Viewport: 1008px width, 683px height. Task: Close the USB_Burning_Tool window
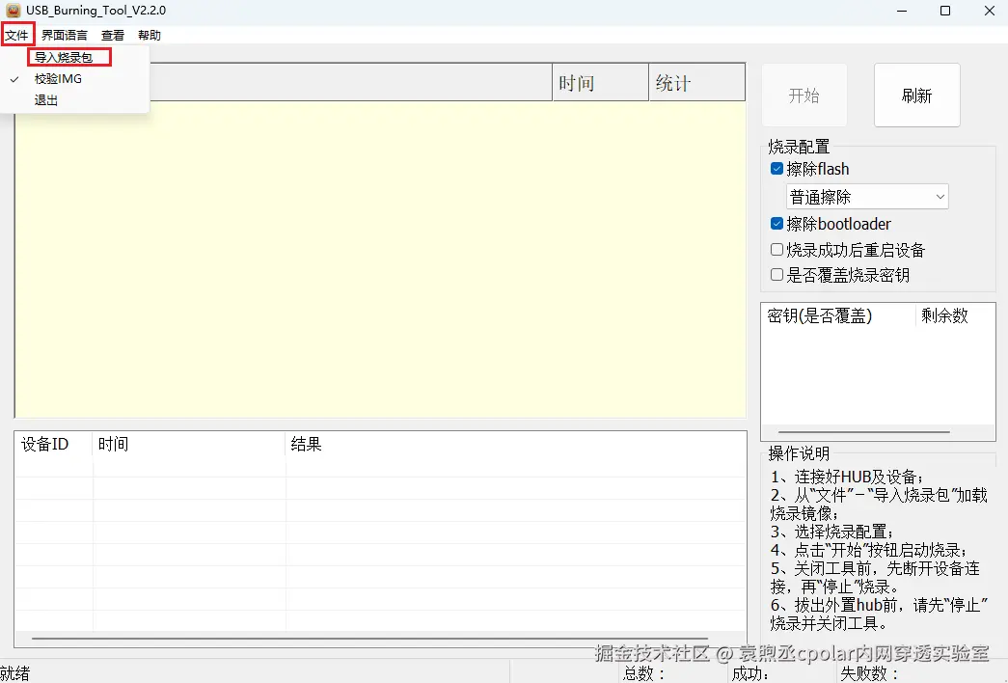(990, 11)
